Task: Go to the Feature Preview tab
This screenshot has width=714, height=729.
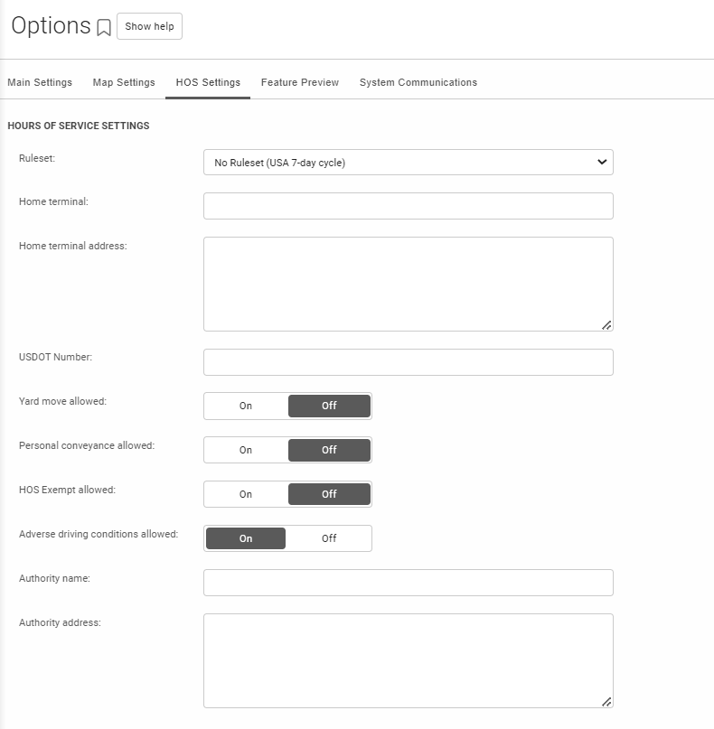Action: coord(300,82)
